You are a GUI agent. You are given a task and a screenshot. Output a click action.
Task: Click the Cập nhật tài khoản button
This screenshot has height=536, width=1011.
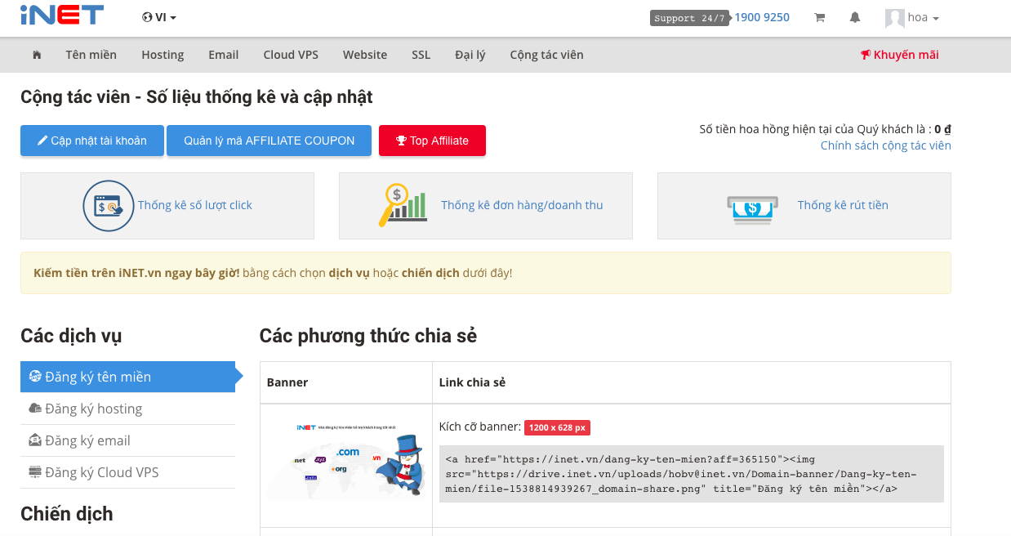coord(91,141)
